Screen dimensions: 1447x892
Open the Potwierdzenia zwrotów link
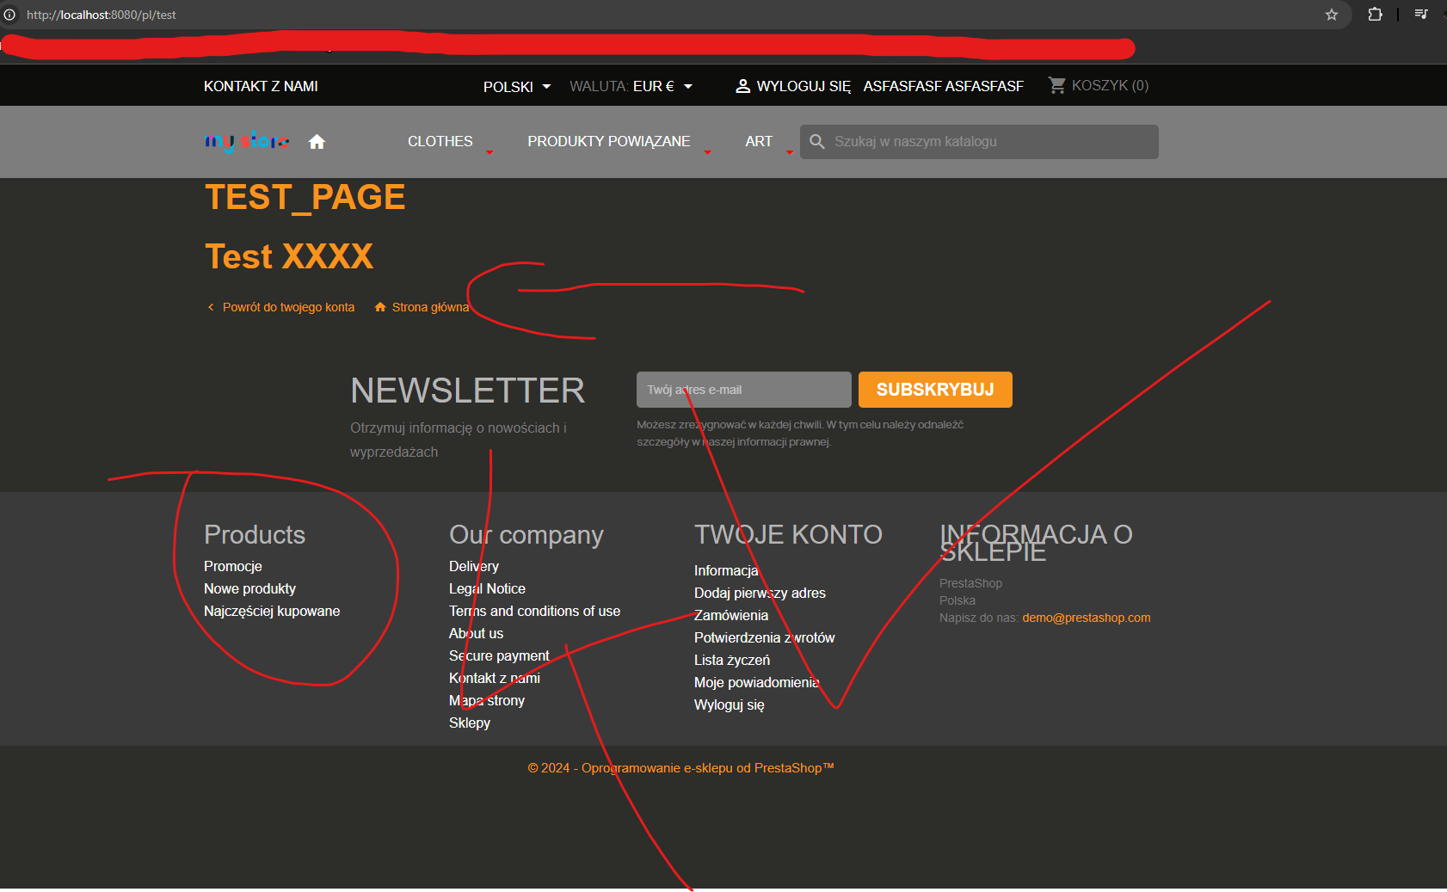[x=764, y=637]
